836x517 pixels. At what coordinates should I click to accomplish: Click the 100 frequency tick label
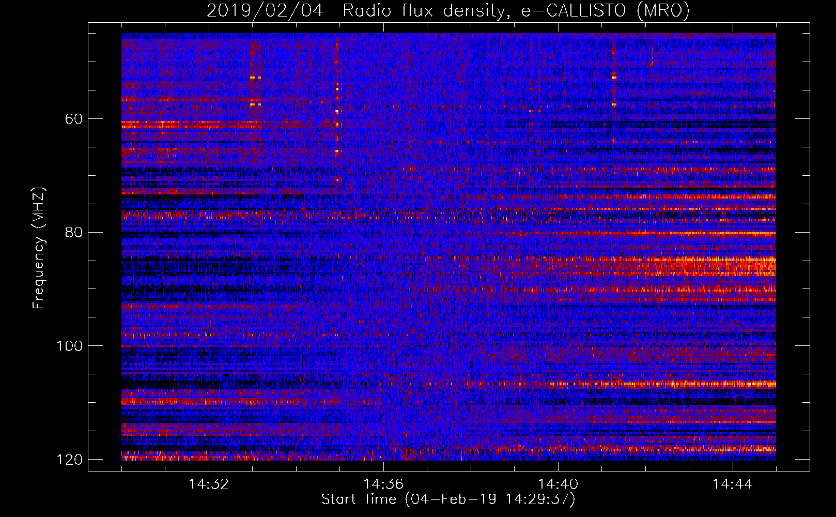tap(69, 346)
